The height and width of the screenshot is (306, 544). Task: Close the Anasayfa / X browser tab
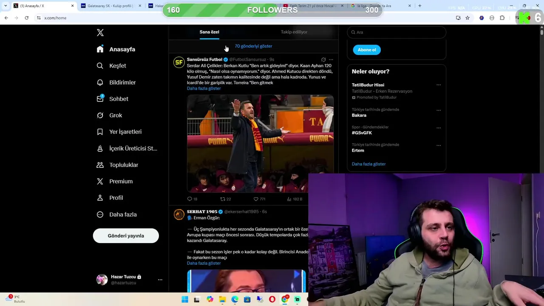(72, 6)
